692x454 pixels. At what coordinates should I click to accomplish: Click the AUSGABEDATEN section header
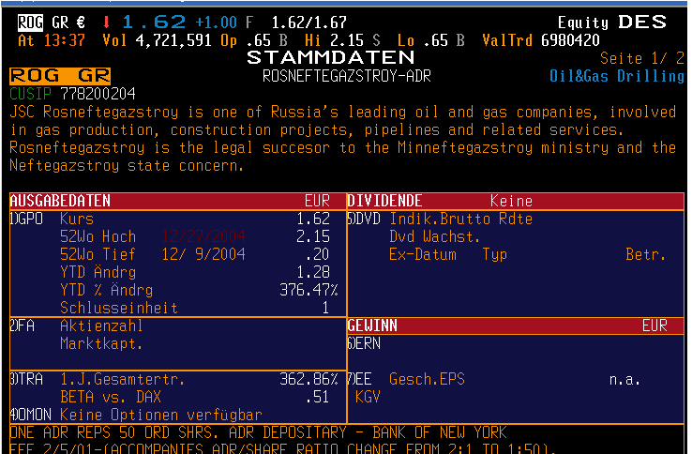click(60, 201)
